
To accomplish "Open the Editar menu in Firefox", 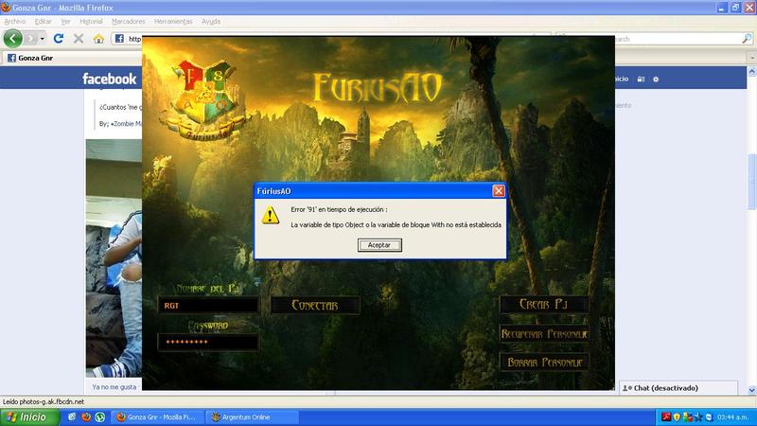I will coord(43,21).
